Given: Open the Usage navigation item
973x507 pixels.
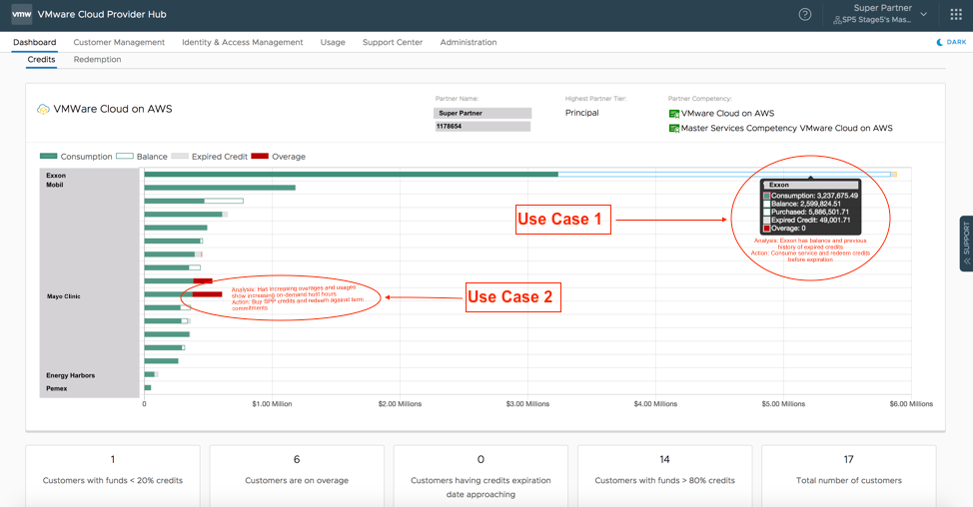Looking at the screenshot, I should click(333, 43).
